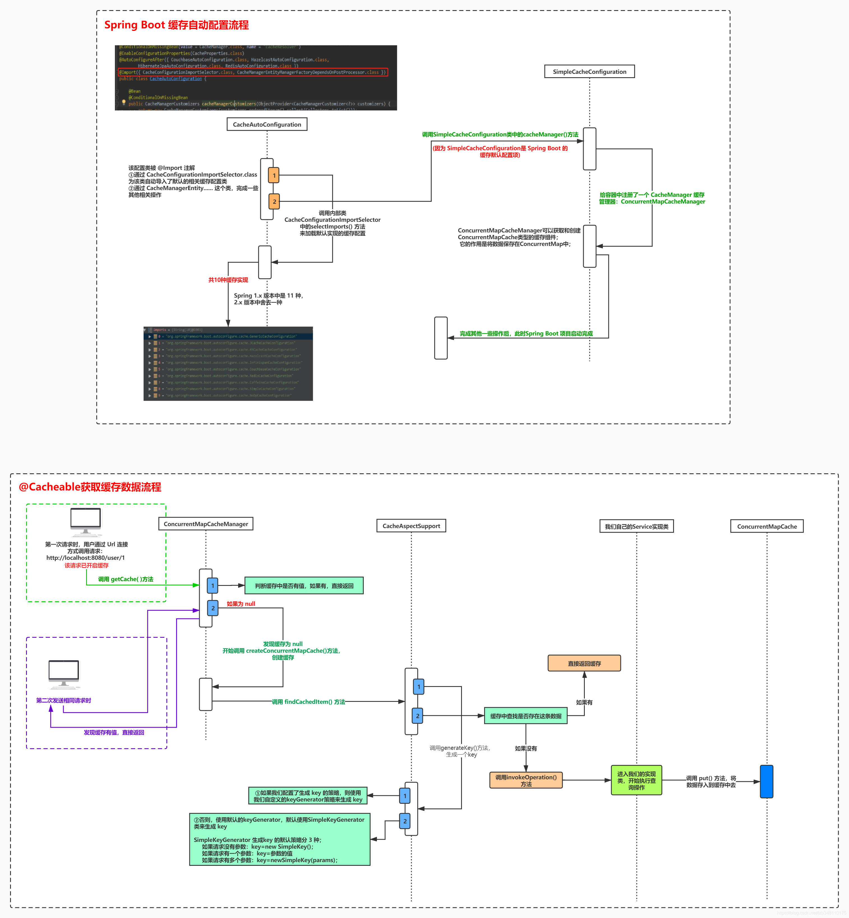849x918 pixels.
Task: Select the SimpleCacheConfiguration lifeline header box
Action: point(590,71)
